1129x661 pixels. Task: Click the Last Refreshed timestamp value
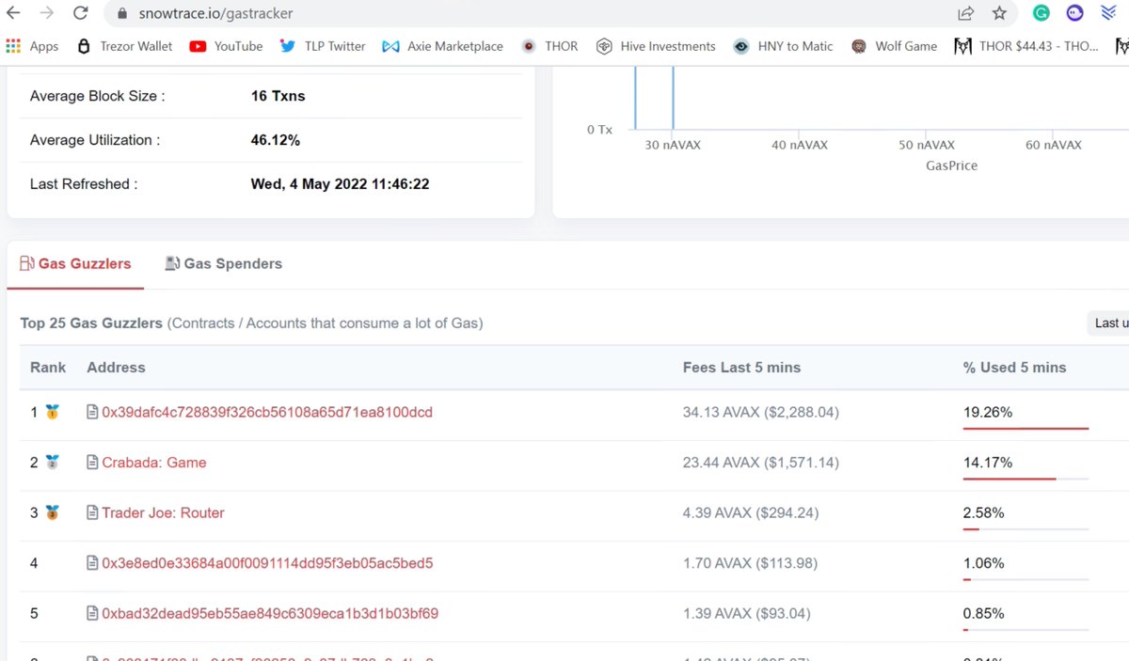click(340, 184)
